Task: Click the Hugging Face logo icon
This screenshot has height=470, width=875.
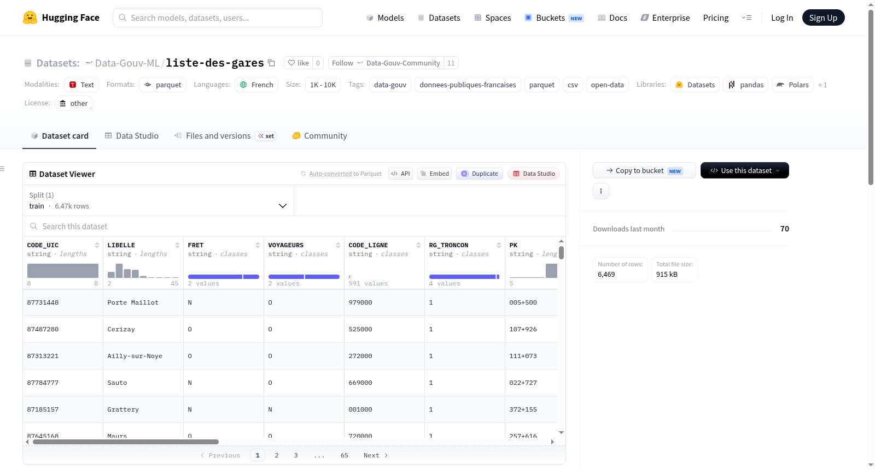Action: [x=30, y=17]
